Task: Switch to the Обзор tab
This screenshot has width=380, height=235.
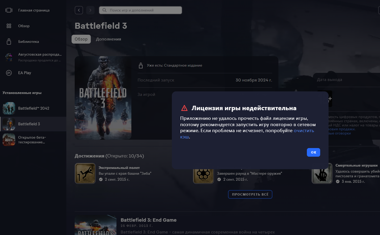Action: [81, 39]
